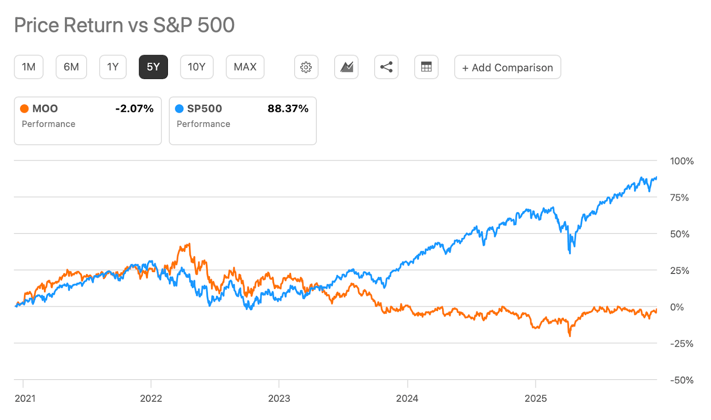
Task: Select the 6M time range
Action: [71, 67]
